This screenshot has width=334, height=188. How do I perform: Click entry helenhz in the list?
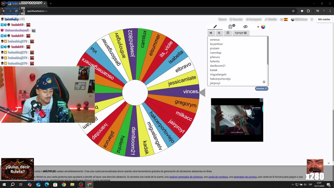pos(215,61)
